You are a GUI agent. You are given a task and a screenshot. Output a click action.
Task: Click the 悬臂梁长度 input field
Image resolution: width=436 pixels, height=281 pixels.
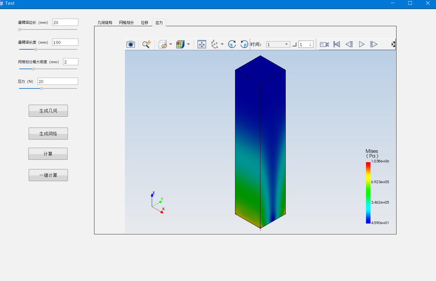[x=65, y=42]
